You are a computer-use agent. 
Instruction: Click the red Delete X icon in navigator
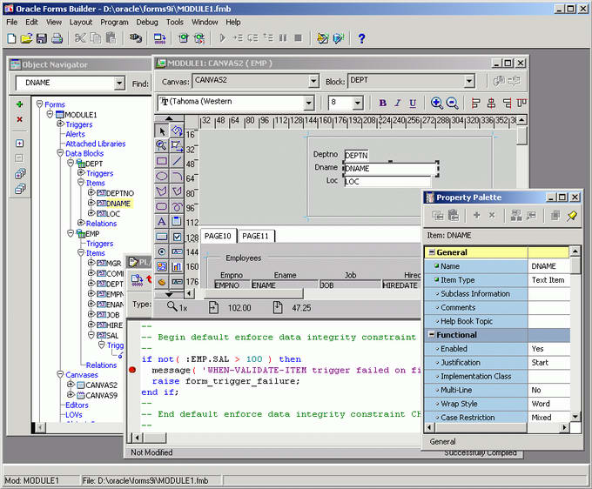[20, 119]
